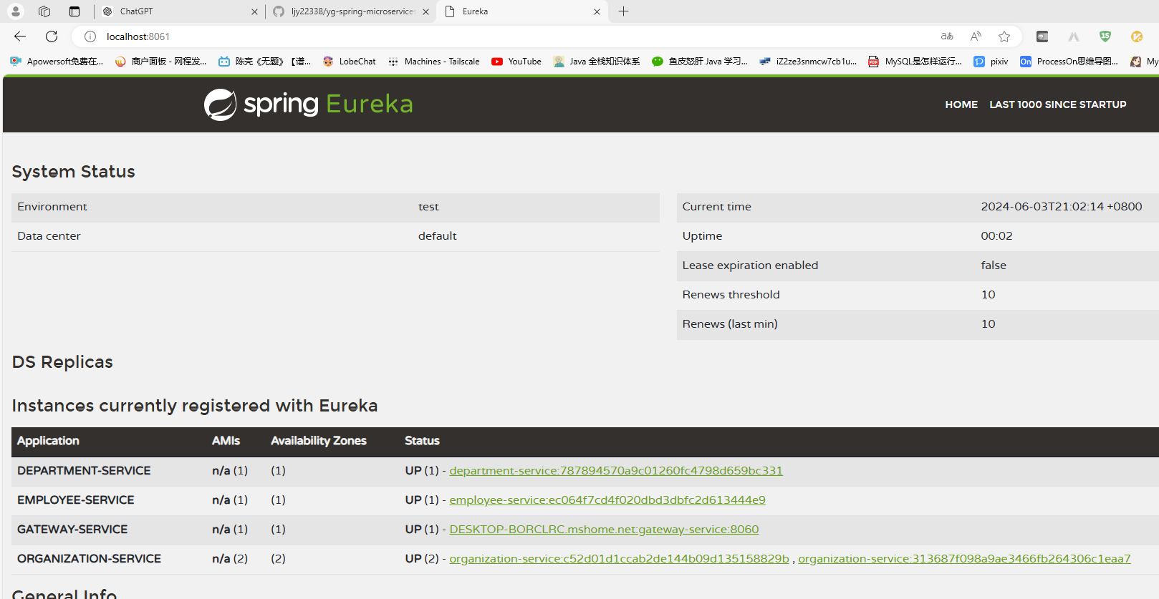This screenshot has height=599, width=1159.
Task: Click the Renews threshold row label
Action: (731, 295)
